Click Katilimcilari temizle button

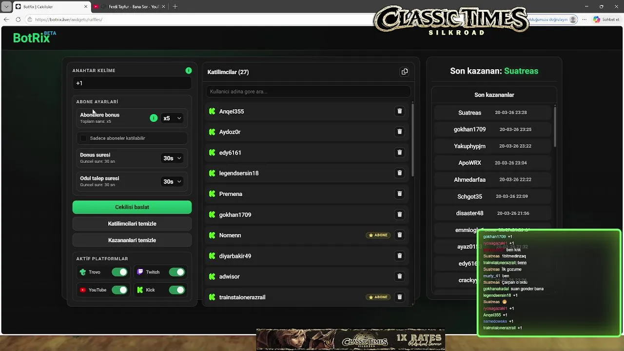[x=132, y=224]
